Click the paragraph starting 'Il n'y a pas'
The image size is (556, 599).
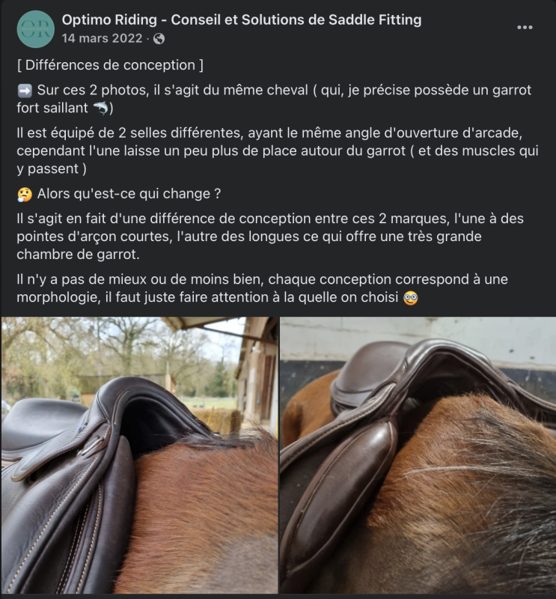(x=262, y=288)
